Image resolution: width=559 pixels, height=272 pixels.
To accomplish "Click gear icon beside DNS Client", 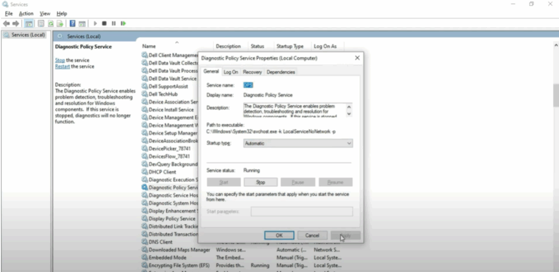I will pyautogui.click(x=144, y=241).
